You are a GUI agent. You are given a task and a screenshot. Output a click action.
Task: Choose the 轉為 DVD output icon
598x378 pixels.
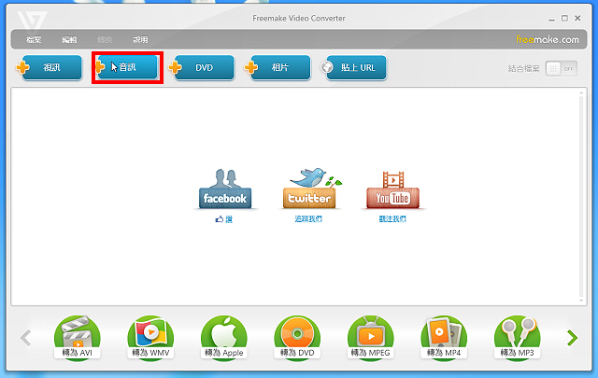tap(297, 337)
